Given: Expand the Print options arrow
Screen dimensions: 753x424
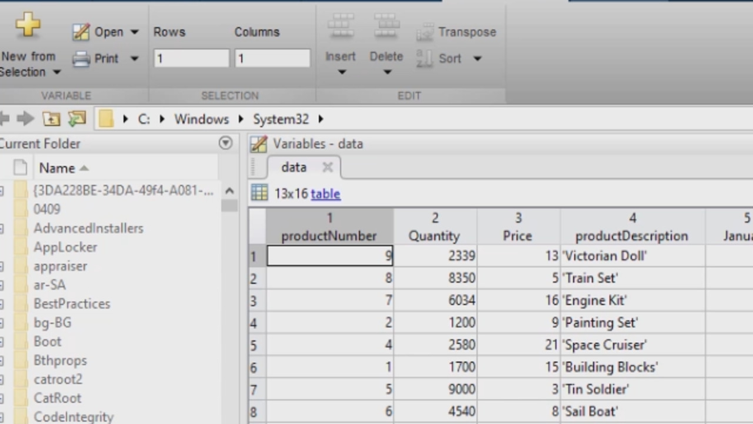Looking at the screenshot, I should (x=134, y=58).
